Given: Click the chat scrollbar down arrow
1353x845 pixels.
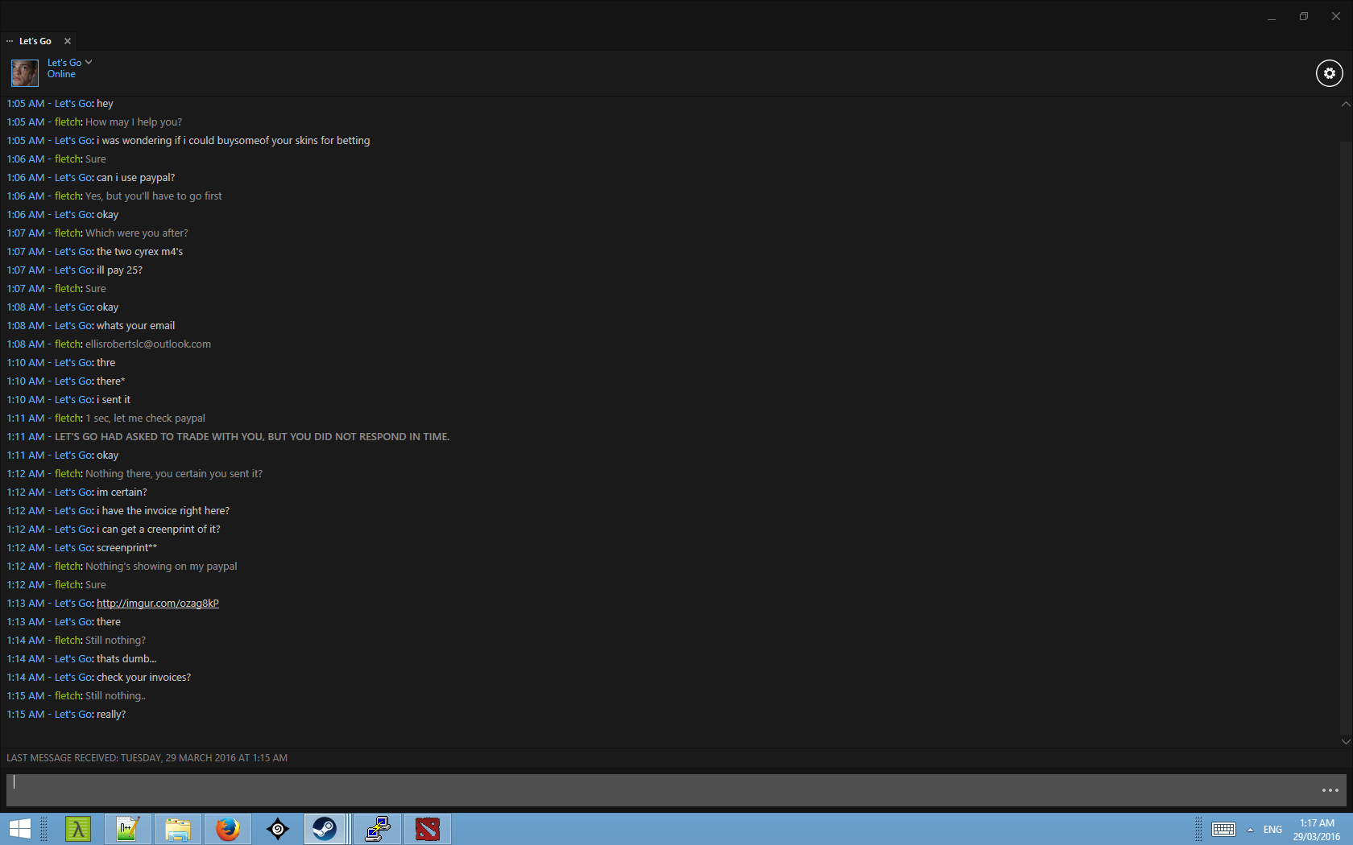Looking at the screenshot, I should point(1345,741).
